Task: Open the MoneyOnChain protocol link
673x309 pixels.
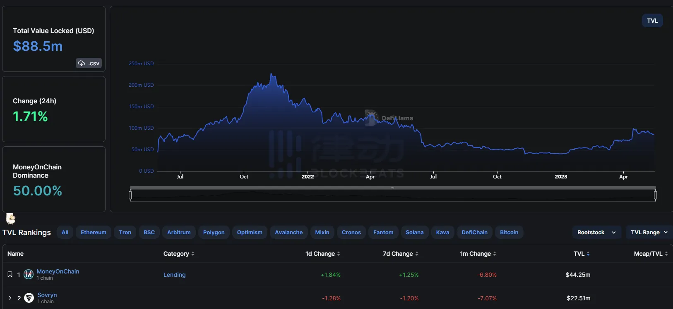Action: point(58,271)
